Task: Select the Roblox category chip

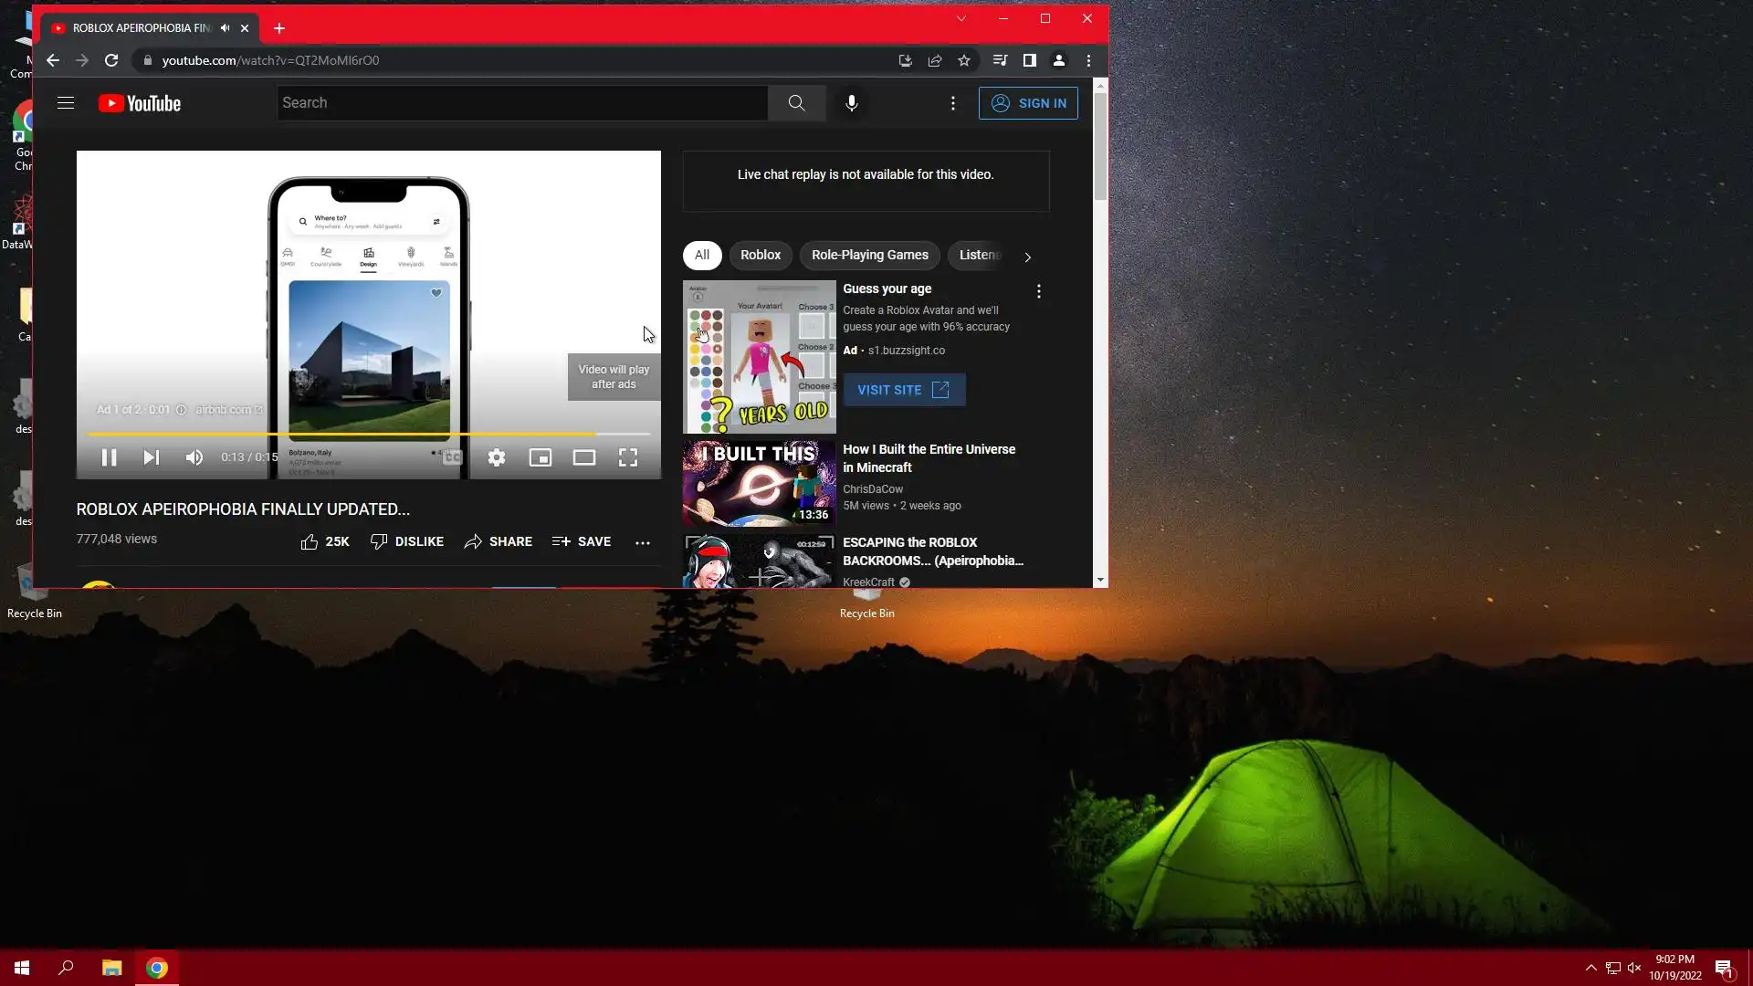Action: tap(760, 256)
